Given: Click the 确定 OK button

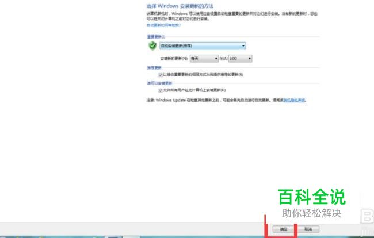Looking at the screenshot, I should (283, 229).
